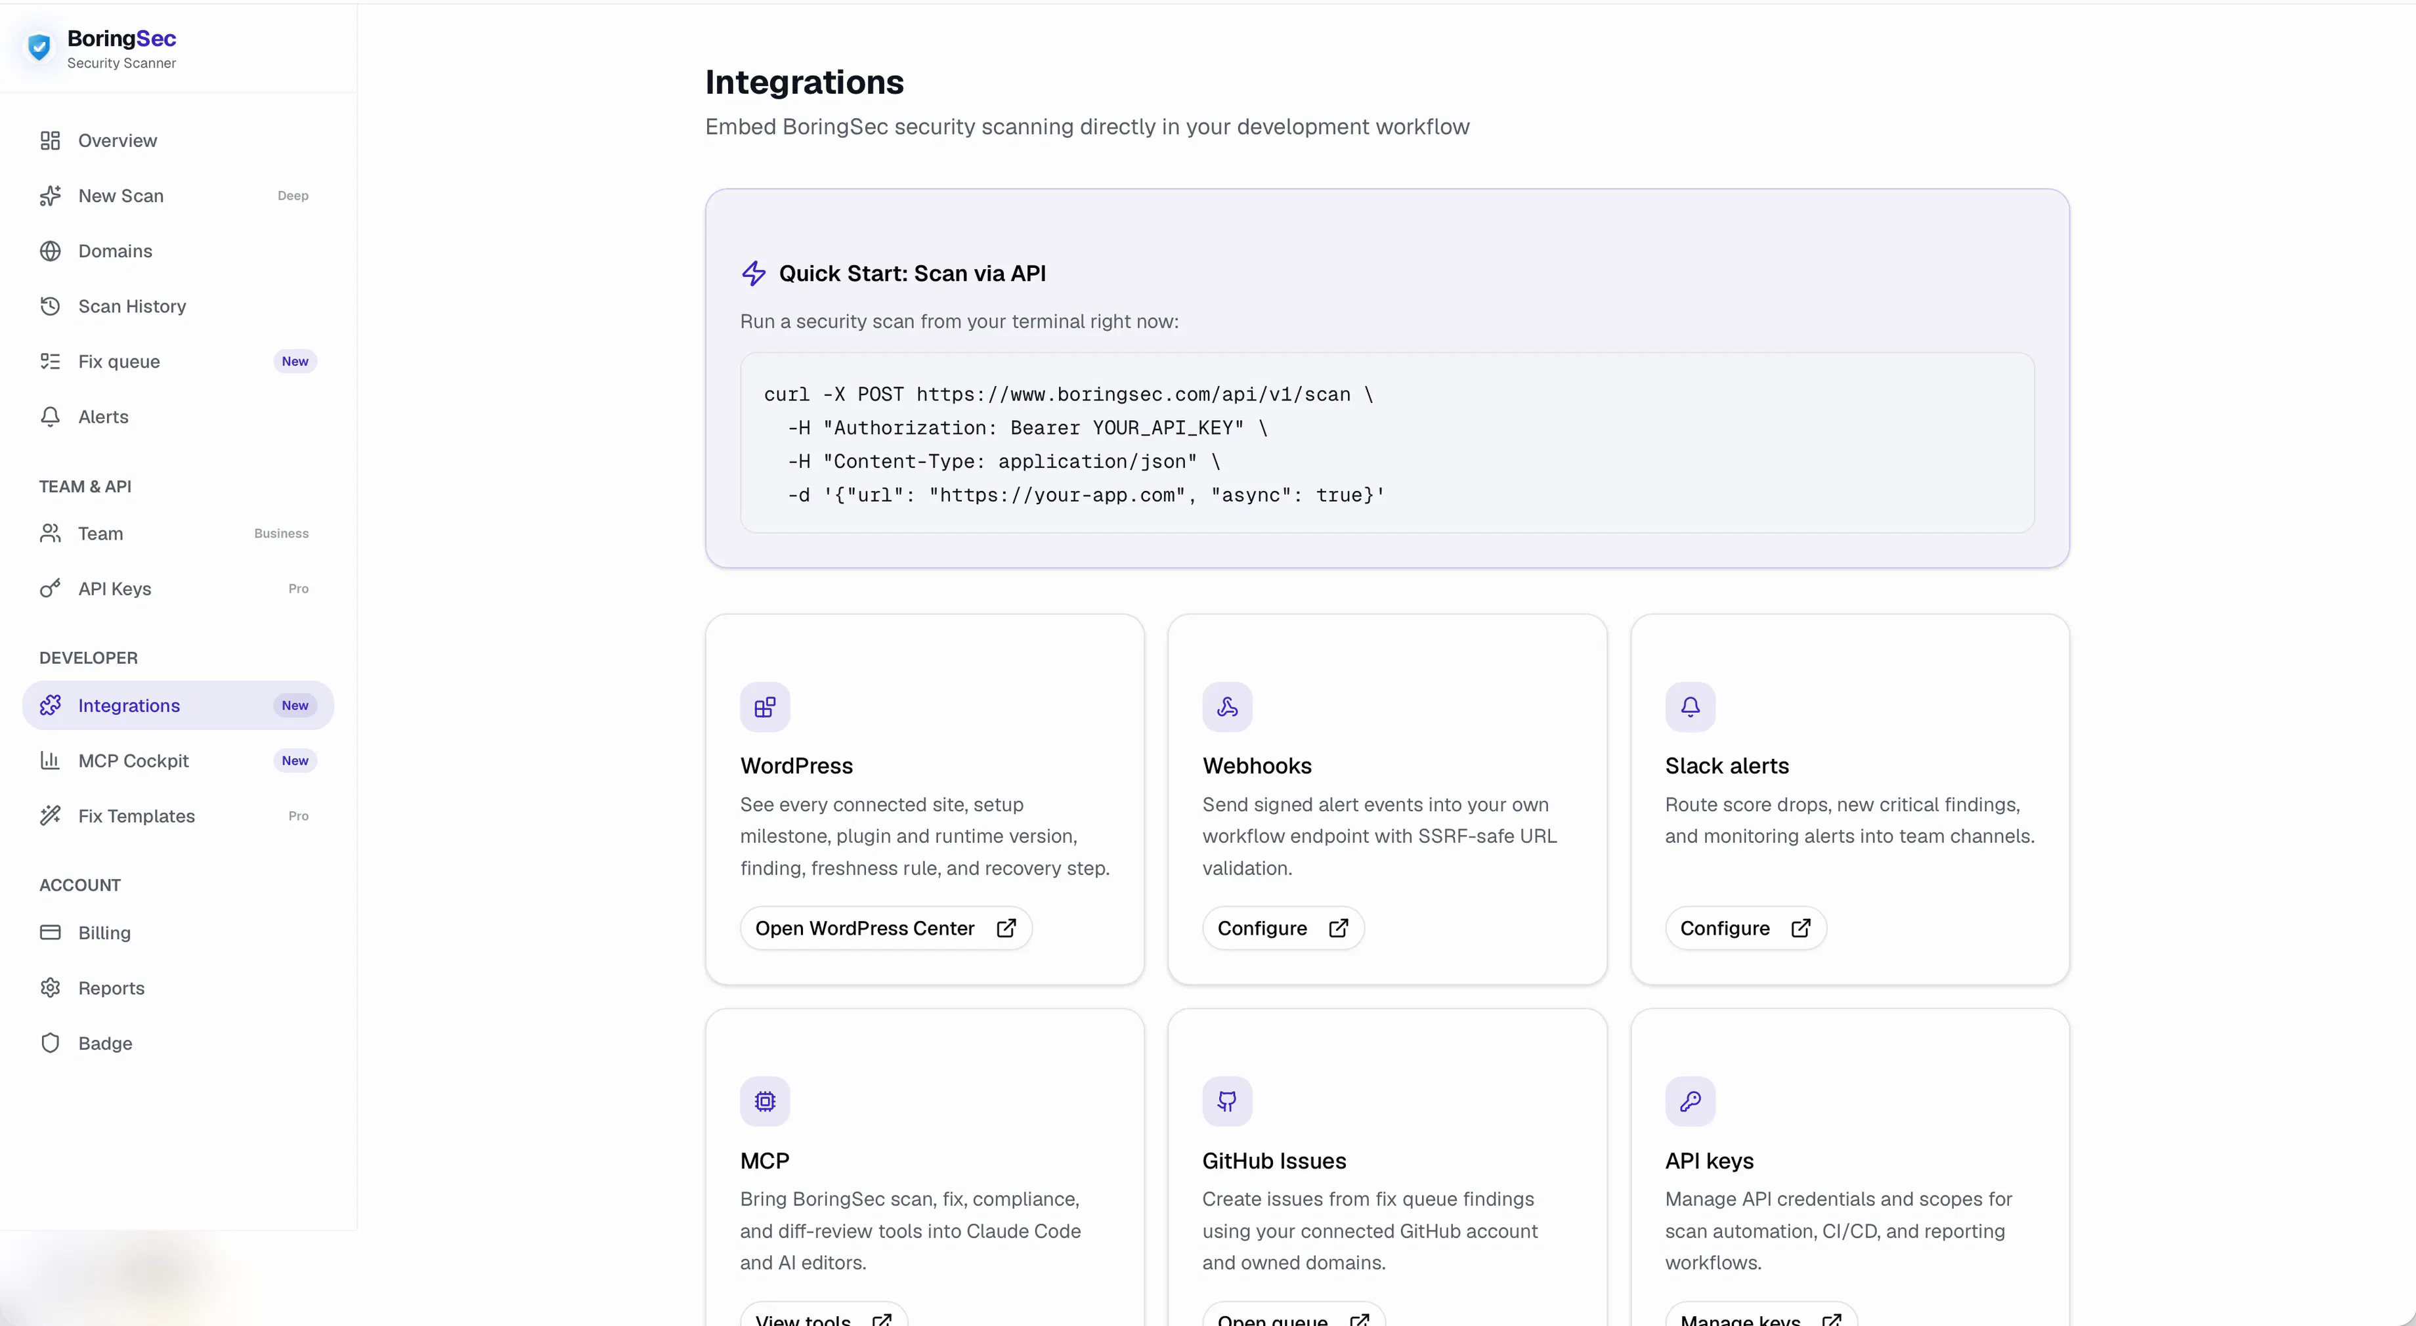Navigate to Fix Templates

(x=178, y=816)
